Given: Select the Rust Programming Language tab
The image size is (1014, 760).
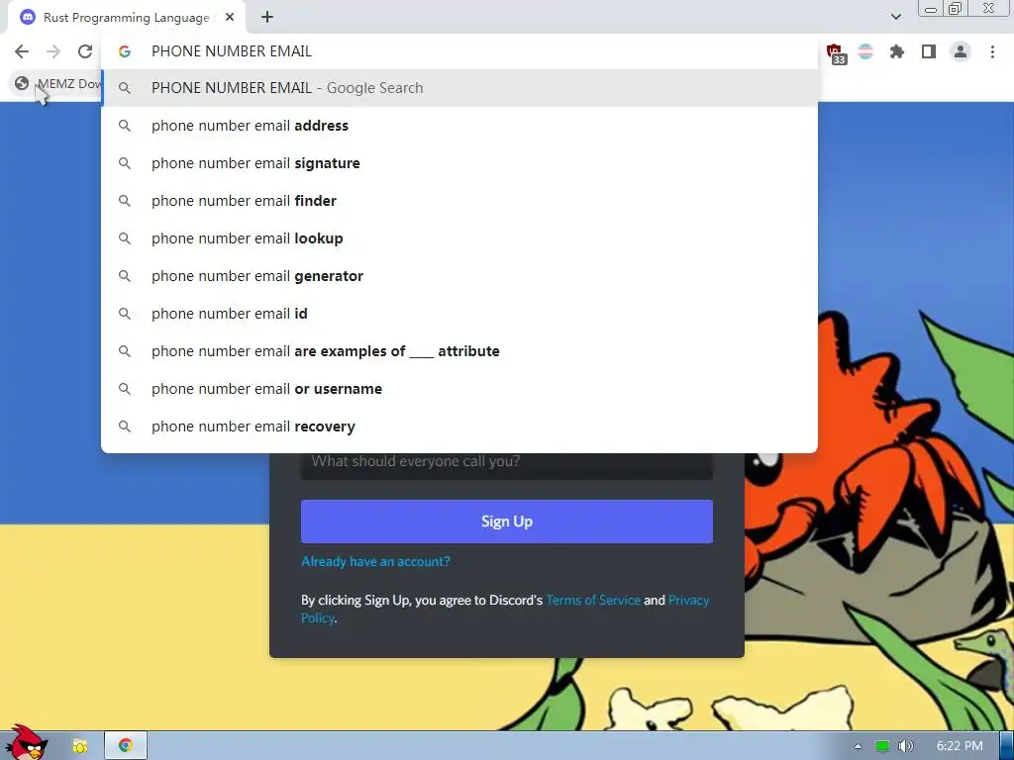Looking at the screenshot, I should click(x=126, y=18).
